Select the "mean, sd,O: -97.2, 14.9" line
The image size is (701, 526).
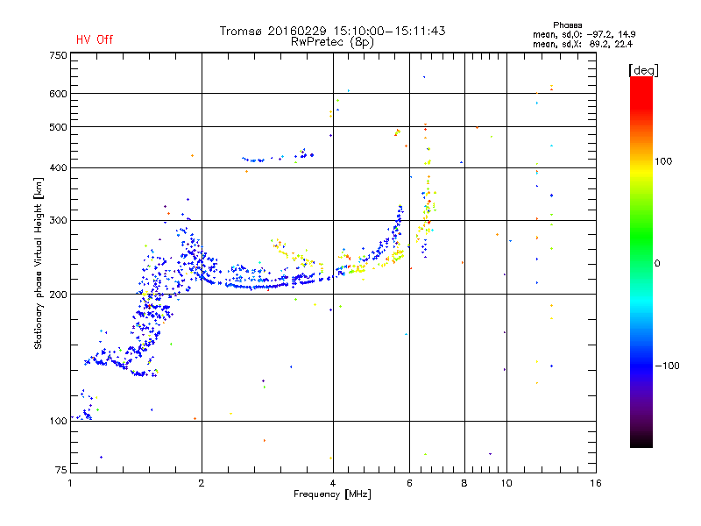pos(584,34)
